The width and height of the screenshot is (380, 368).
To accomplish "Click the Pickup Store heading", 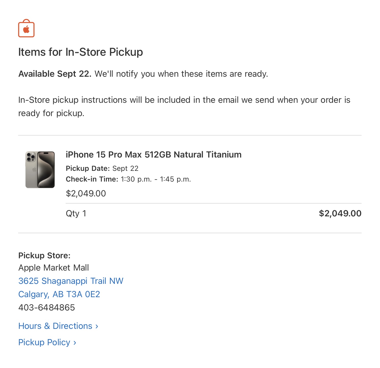I will tap(44, 255).
